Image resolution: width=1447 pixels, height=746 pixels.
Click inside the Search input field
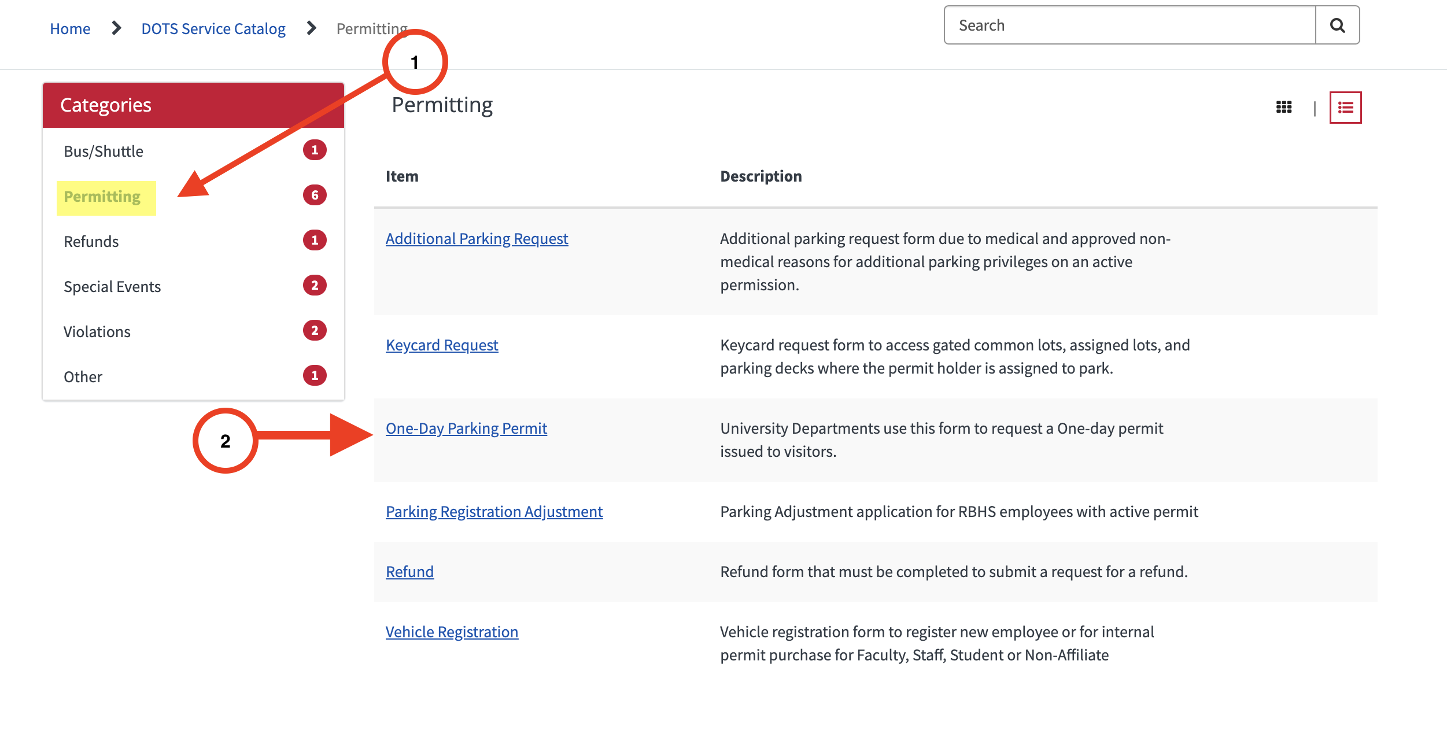click(1130, 25)
